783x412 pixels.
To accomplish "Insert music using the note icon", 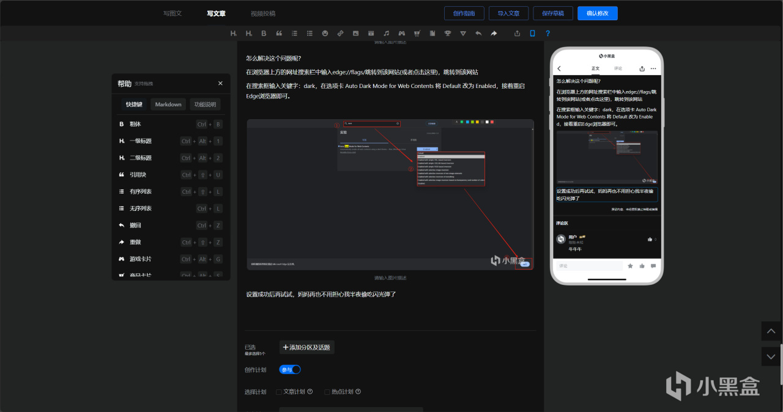I will (x=386, y=33).
